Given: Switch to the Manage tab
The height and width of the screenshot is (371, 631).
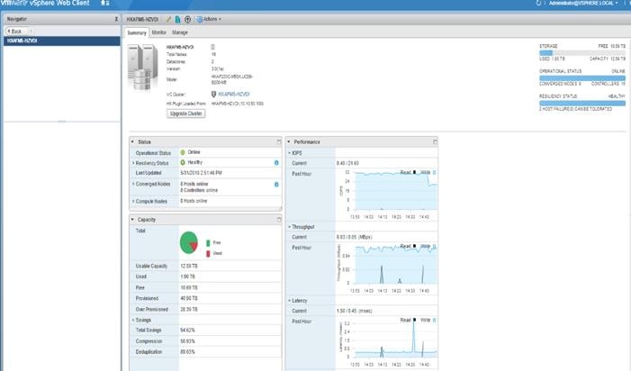Looking at the screenshot, I should (x=180, y=32).
